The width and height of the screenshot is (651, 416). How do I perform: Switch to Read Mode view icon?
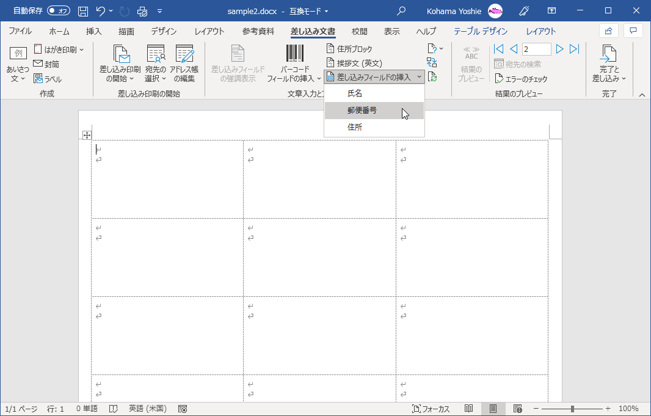469,409
